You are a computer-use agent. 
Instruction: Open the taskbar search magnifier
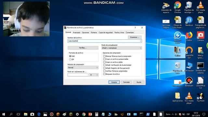(11, 114)
